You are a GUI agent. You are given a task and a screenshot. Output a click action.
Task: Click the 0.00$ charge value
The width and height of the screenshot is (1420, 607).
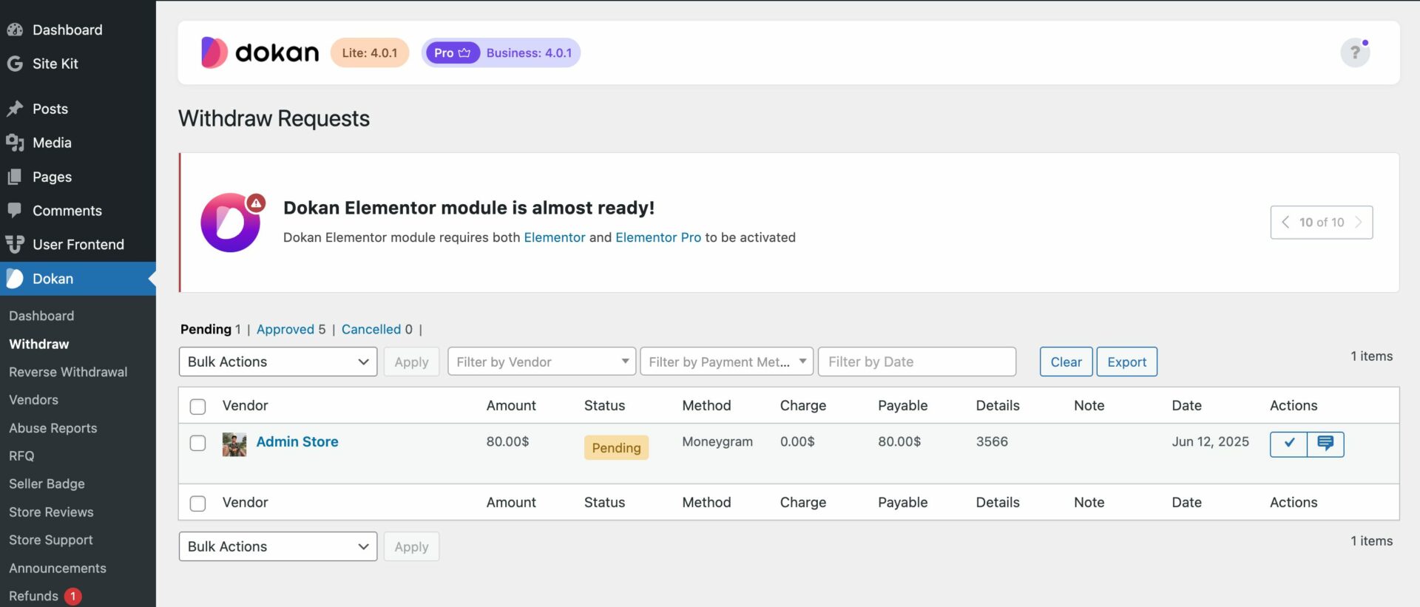[x=797, y=441]
